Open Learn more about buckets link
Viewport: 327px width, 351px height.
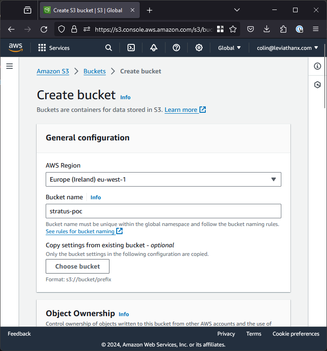pyautogui.click(x=185, y=110)
